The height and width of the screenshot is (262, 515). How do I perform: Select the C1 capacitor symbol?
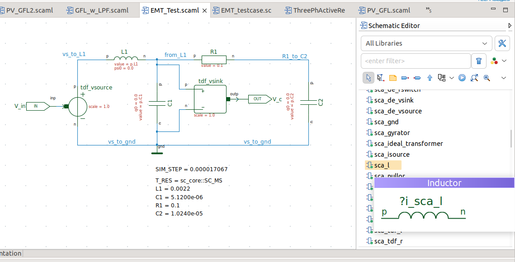(157, 103)
